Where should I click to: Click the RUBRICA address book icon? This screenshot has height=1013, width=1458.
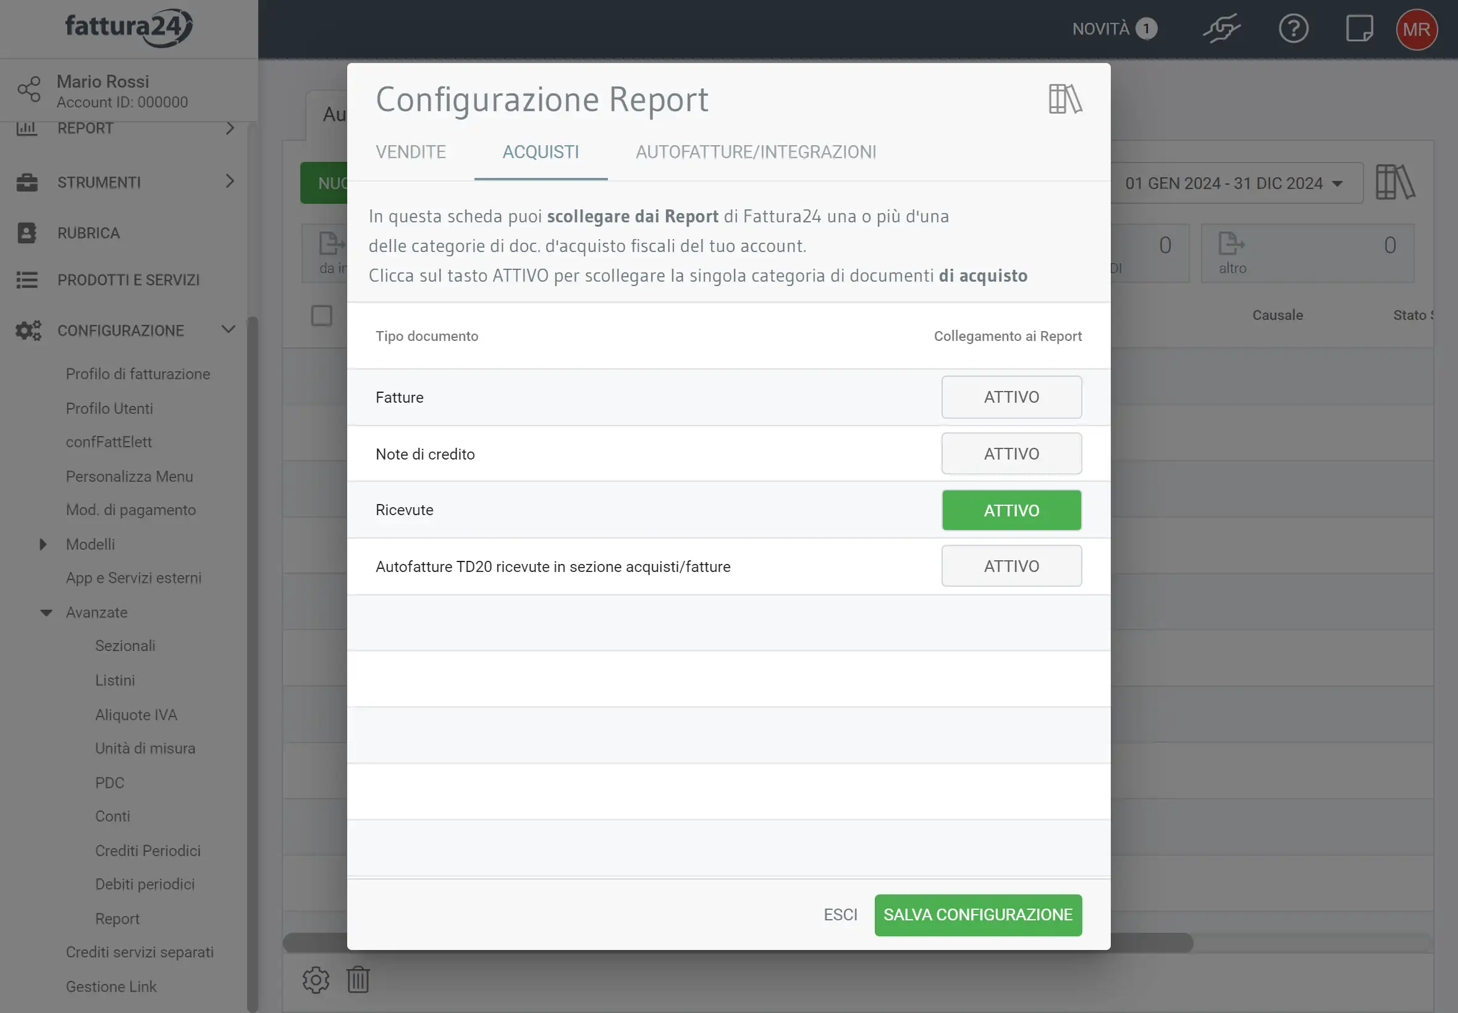coord(27,233)
